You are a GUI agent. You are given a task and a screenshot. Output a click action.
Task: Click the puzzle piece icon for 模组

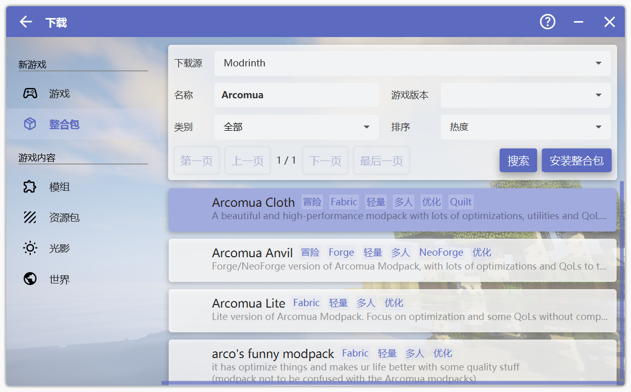coord(30,187)
